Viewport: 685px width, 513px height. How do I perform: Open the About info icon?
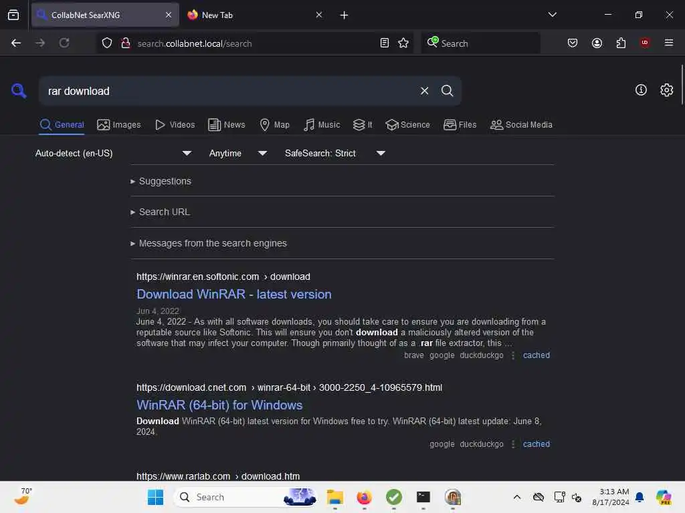point(641,90)
